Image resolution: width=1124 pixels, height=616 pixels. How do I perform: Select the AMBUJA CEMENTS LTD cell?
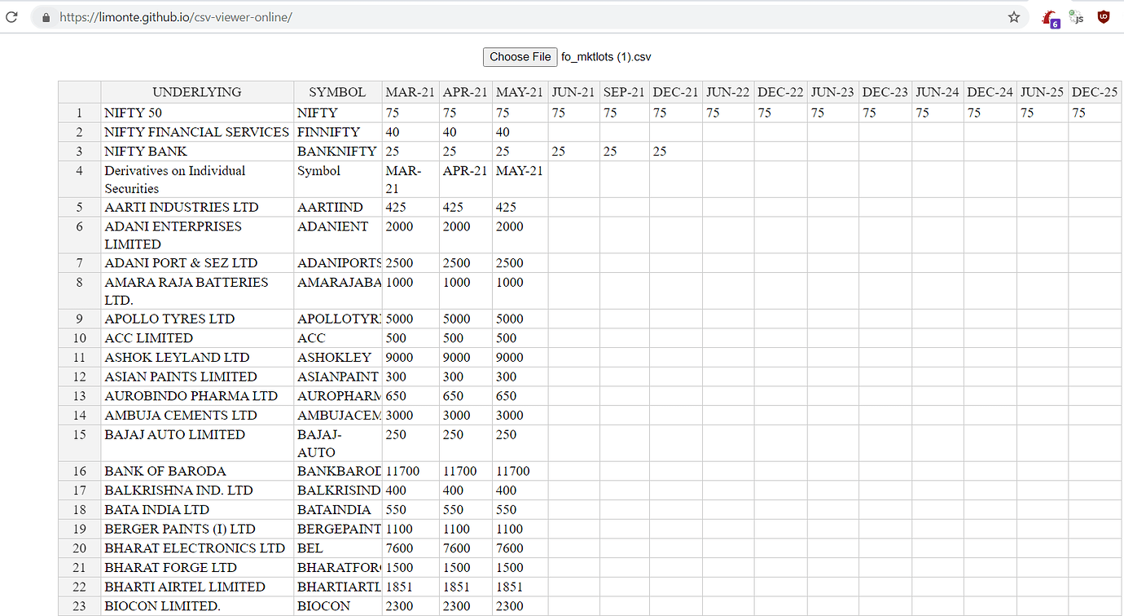point(197,416)
